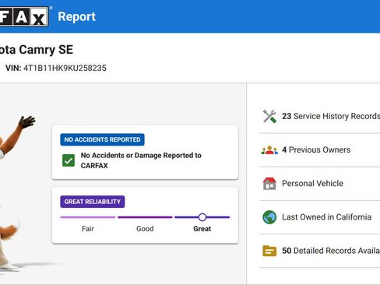
Task: Click the Camry SE vehicle title
Action: (37, 50)
